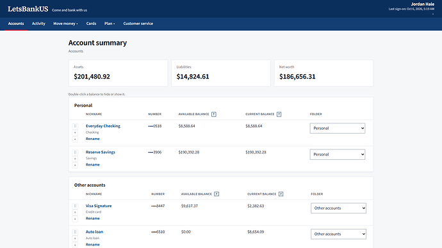Open folder dropdown for Auto loan

[x=339, y=234]
